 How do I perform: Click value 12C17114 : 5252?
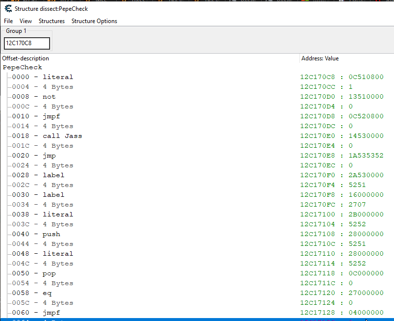[333, 264]
